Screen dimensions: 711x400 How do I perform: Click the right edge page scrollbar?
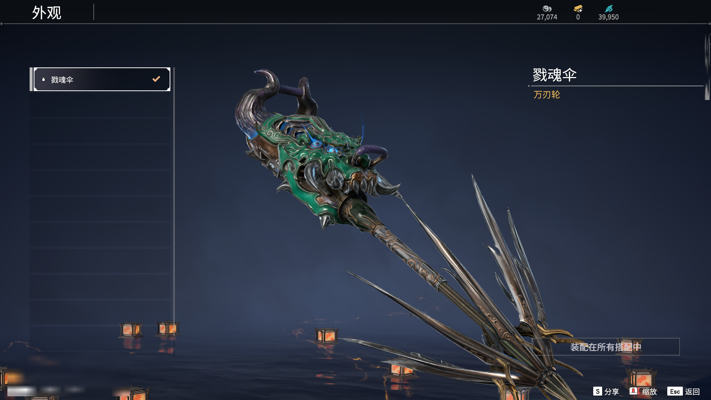tap(707, 67)
